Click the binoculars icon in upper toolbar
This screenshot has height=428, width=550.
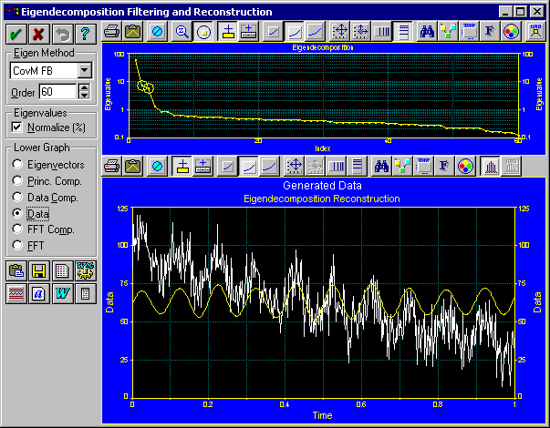coord(427,32)
